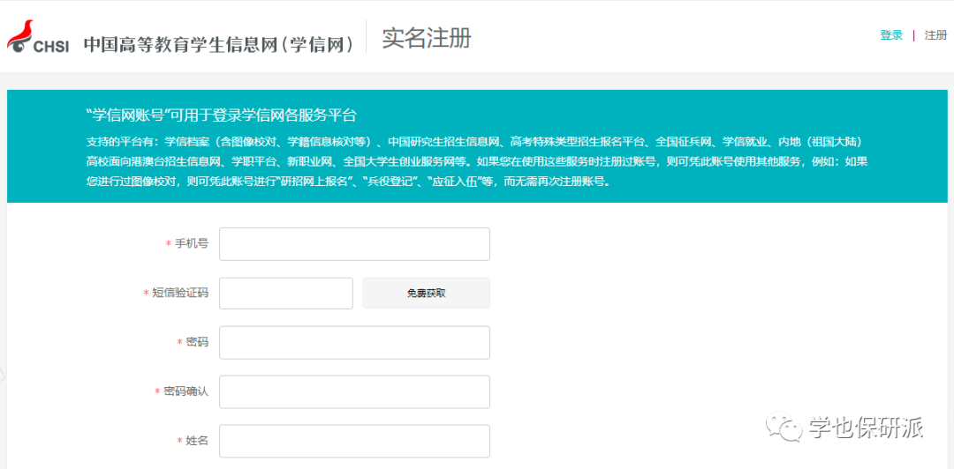Screen dimensions: 954x469
Task: Click the 实名注册 page heading
Action: 426,38
